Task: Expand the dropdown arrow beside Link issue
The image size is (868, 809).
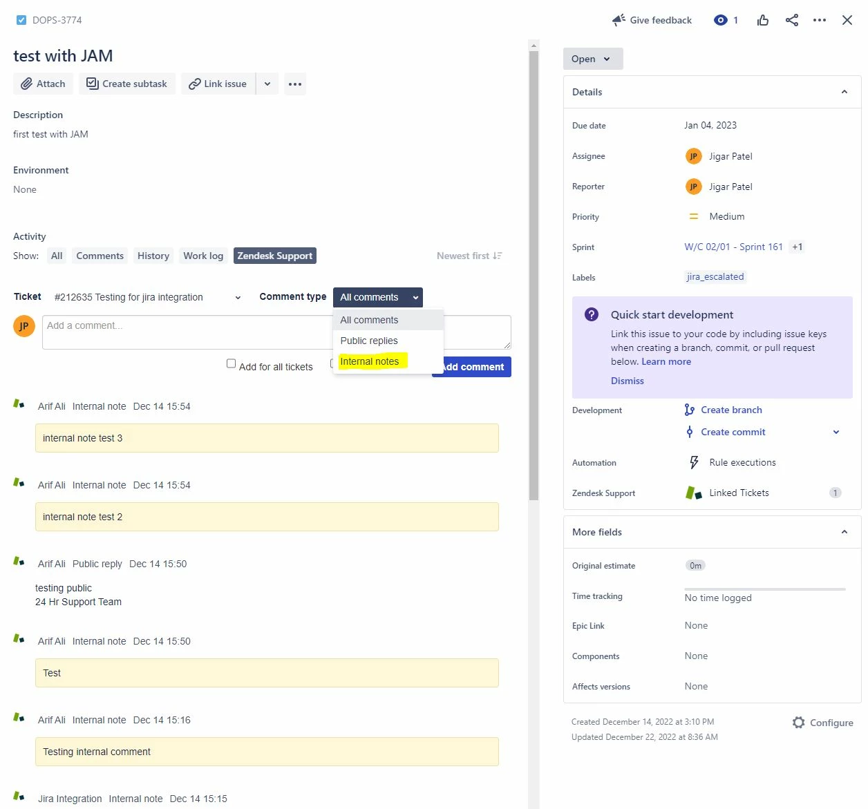Action: [267, 84]
